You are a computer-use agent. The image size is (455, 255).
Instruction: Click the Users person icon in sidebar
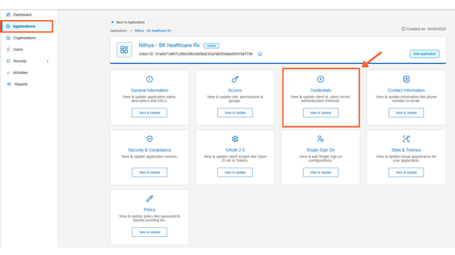tap(8, 50)
